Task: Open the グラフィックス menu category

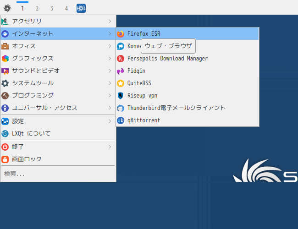Action: (58, 59)
